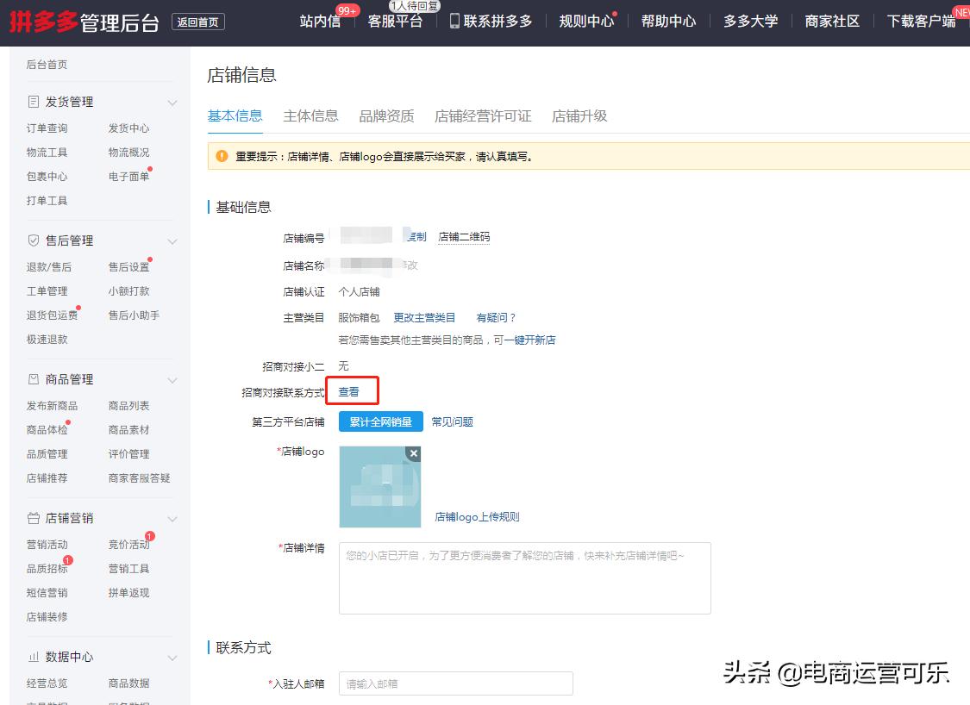The height and width of the screenshot is (705, 970).
Task: Open 站内信 with the 99+ badge
Action: (320, 21)
